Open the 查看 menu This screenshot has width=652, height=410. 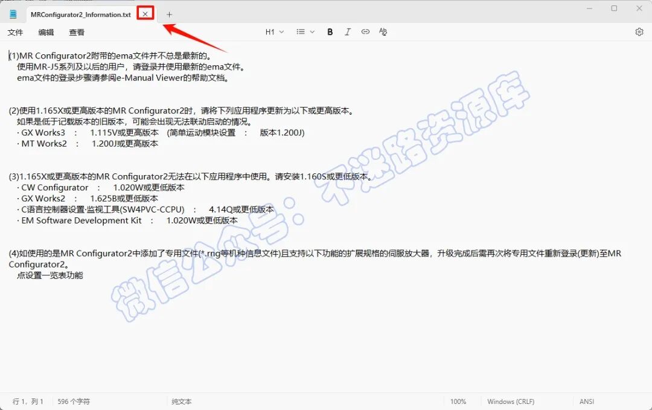coord(77,33)
